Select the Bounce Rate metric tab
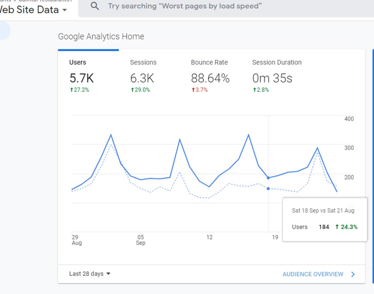The height and width of the screenshot is (294, 374). point(210,76)
